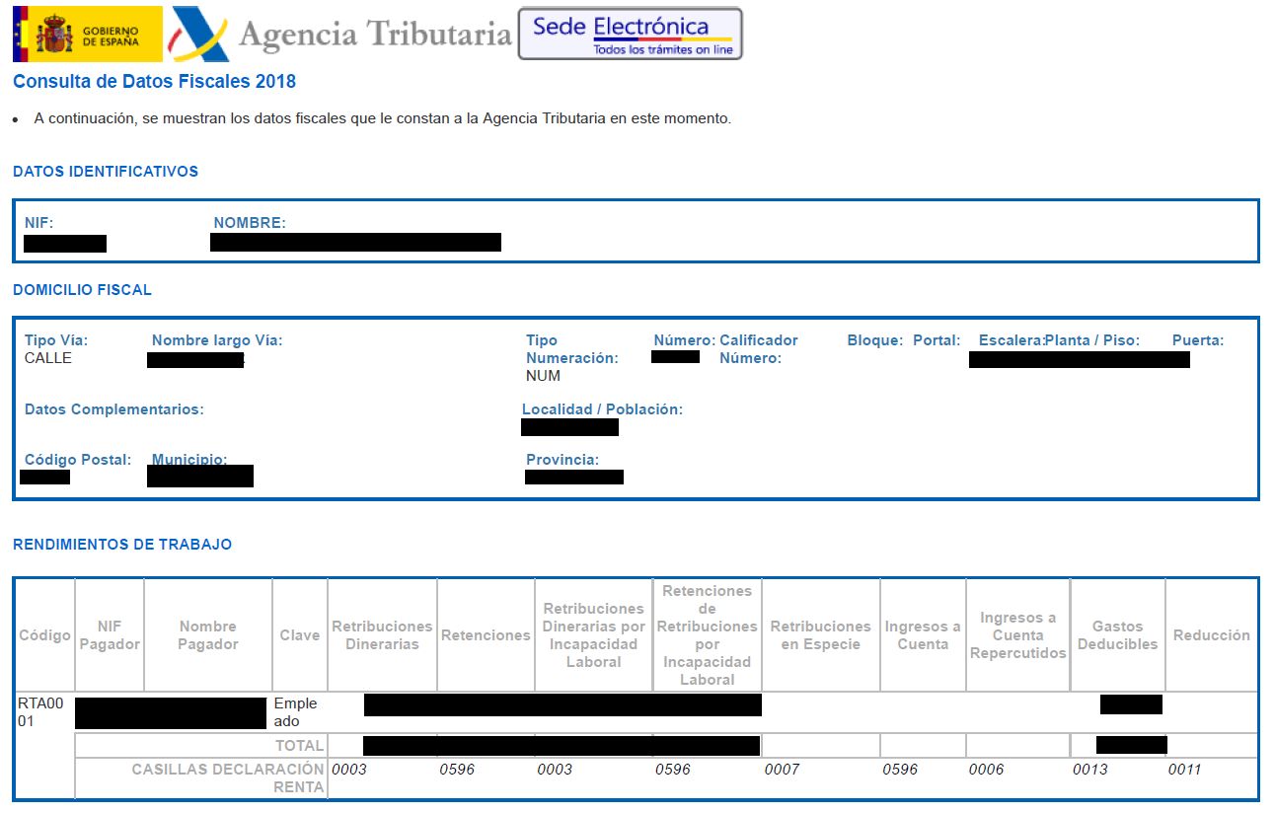Open the Sede Electrónica banner button

pyautogui.click(x=631, y=34)
